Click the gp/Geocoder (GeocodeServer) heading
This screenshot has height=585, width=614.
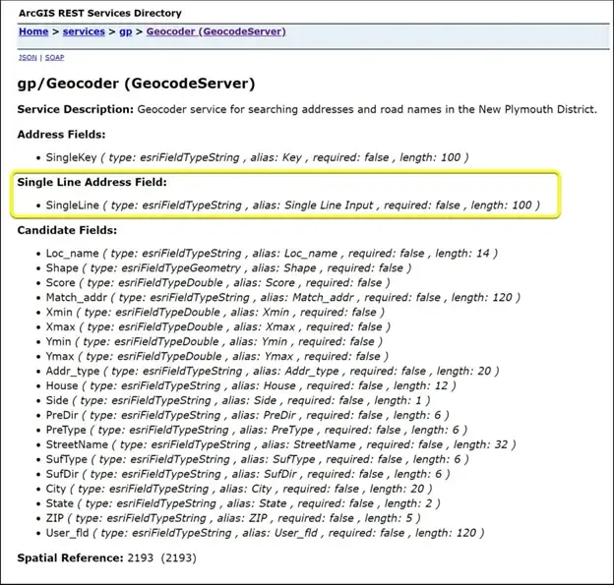(x=136, y=84)
